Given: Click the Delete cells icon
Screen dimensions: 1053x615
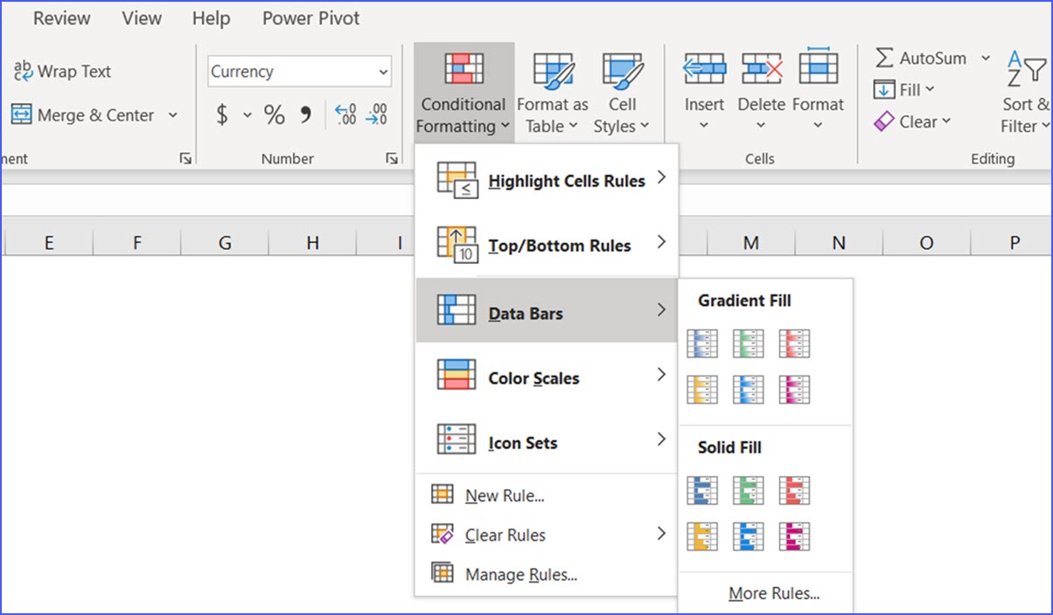Looking at the screenshot, I should point(760,66).
